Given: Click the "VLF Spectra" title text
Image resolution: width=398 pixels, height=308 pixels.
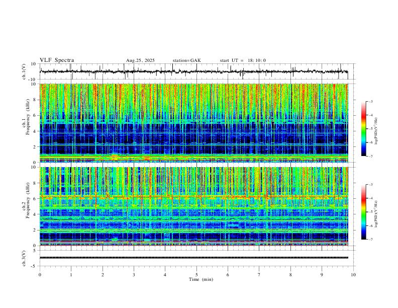Looking at the screenshot, I should pyautogui.click(x=57, y=60).
